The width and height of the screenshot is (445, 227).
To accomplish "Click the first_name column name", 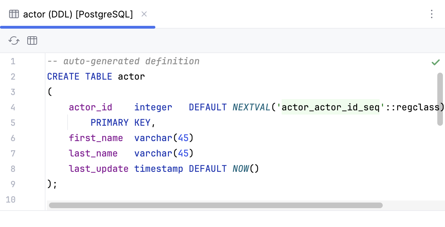I will [96, 138].
